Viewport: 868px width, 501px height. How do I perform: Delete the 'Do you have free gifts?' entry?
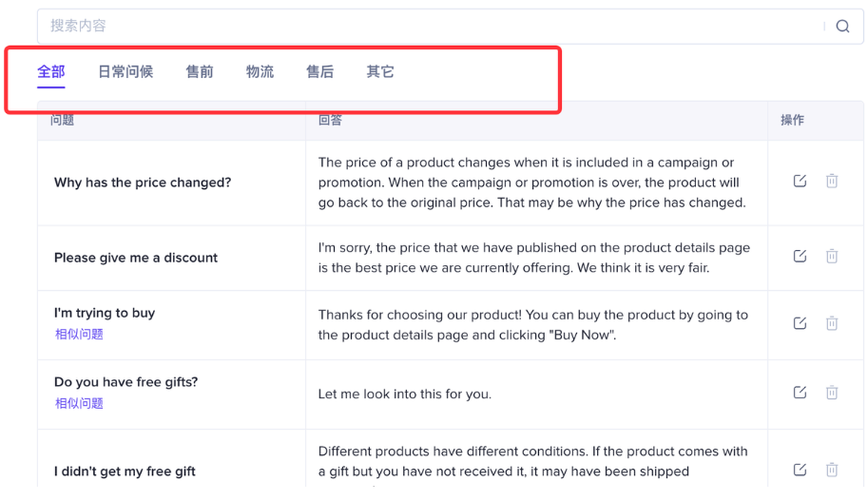[x=832, y=393]
